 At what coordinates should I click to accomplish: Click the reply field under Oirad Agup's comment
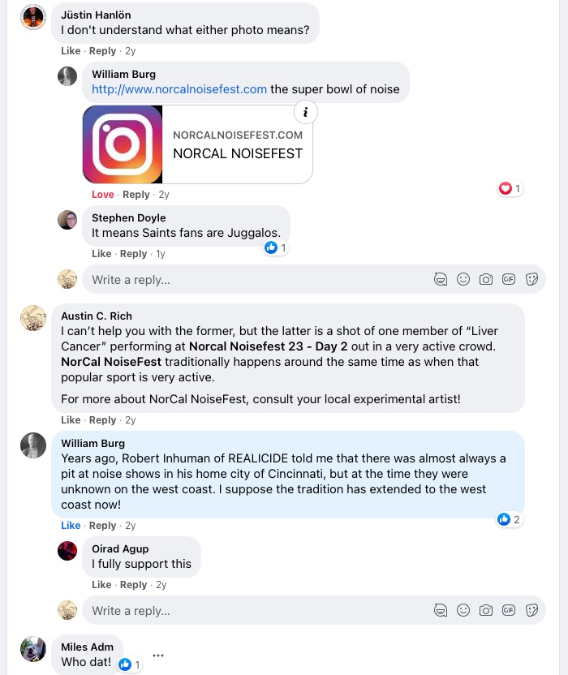click(260, 610)
